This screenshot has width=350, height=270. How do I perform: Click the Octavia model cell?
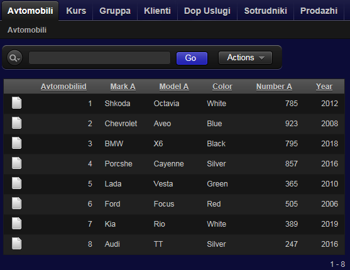tap(167, 104)
